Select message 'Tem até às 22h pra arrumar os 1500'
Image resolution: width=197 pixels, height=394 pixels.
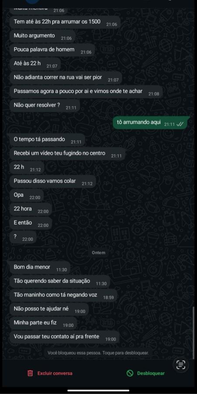tap(65, 22)
